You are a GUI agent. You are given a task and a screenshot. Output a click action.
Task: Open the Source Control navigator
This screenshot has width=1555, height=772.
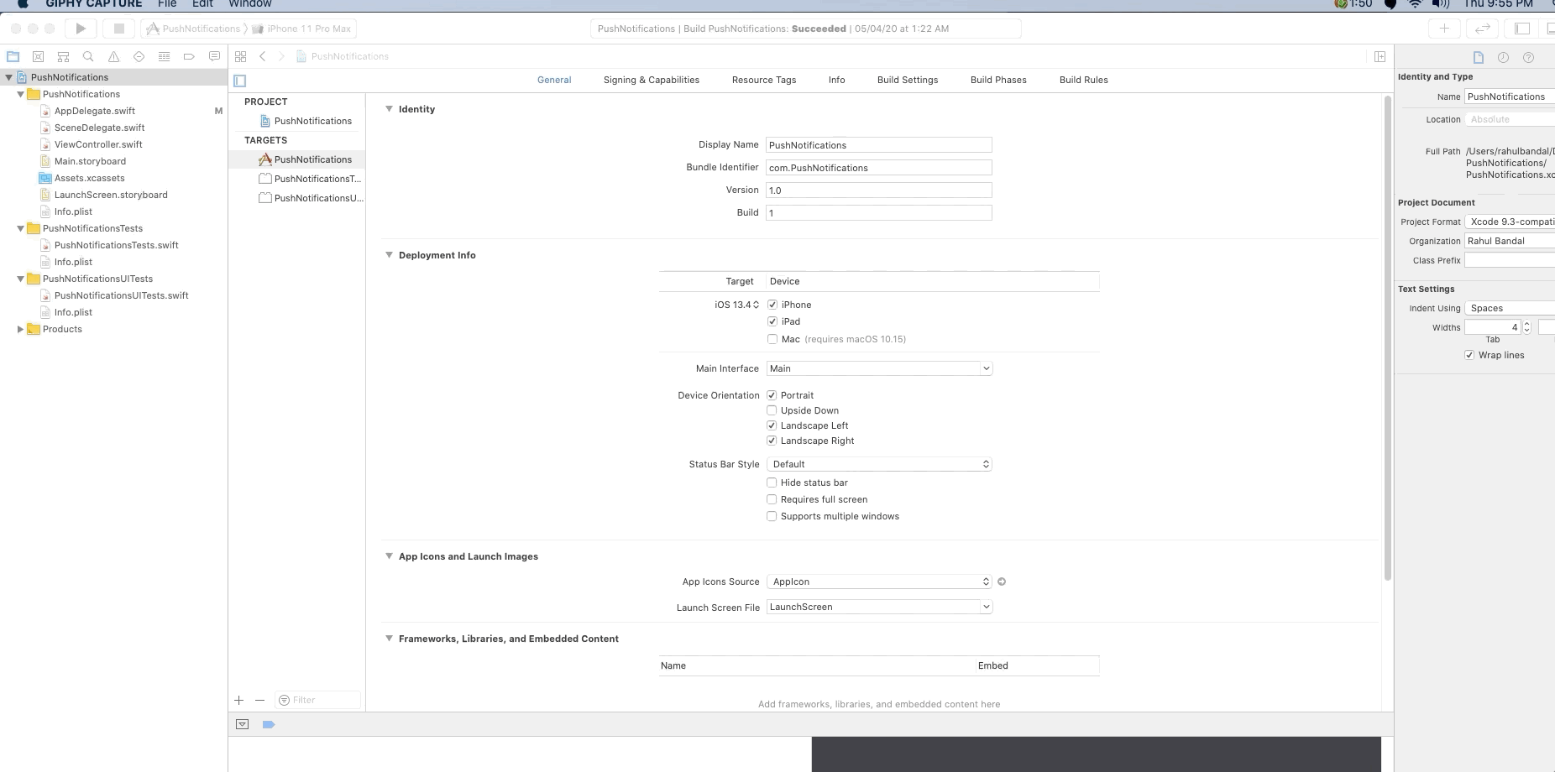point(38,56)
